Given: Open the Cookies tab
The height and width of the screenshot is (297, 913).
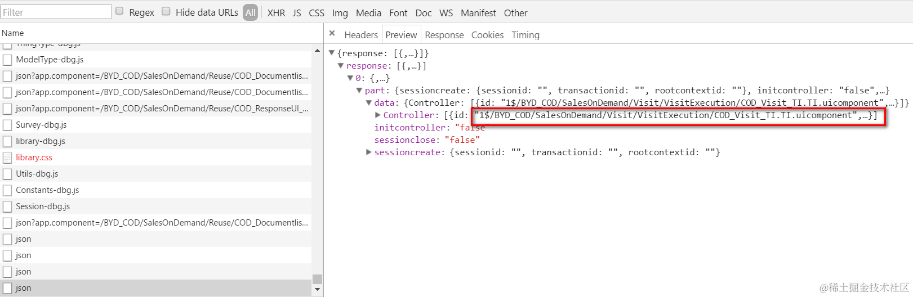Looking at the screenshot, I should point(487,35).
